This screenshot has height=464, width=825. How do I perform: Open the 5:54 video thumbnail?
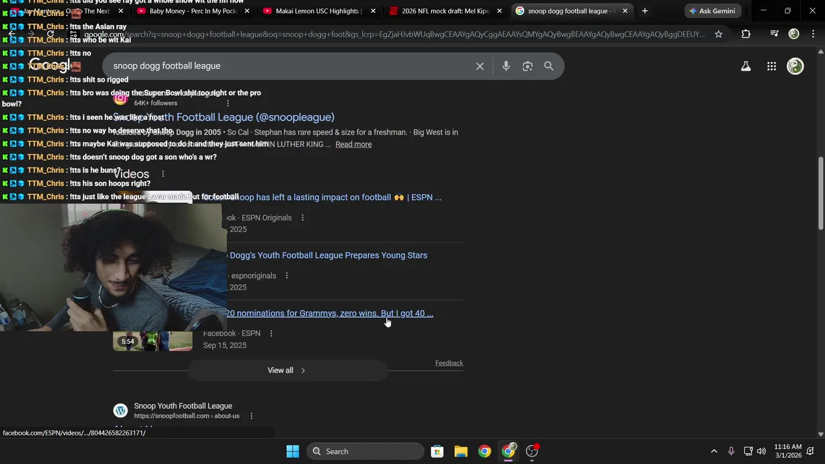(153, 341)
